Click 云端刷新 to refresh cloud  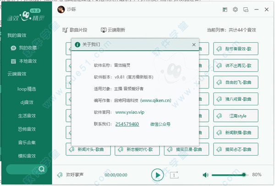tap(113, 30)
